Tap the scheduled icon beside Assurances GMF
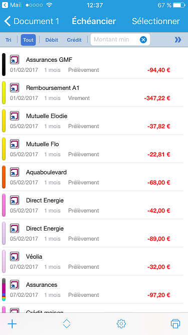The height and width of the screenshot is (335, 188). (x=15, y=60)
